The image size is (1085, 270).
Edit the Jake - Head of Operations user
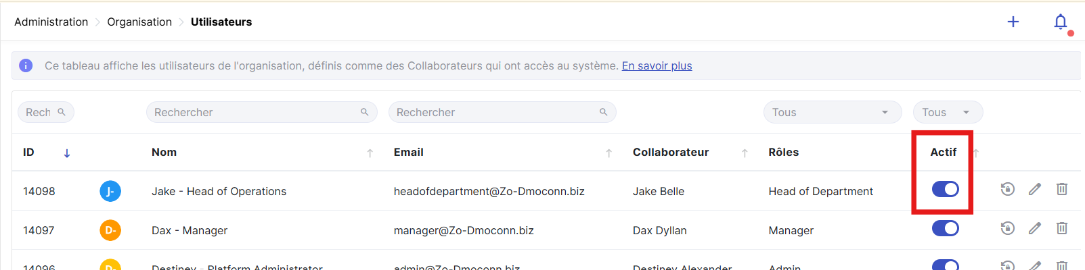pos(1034,189)
